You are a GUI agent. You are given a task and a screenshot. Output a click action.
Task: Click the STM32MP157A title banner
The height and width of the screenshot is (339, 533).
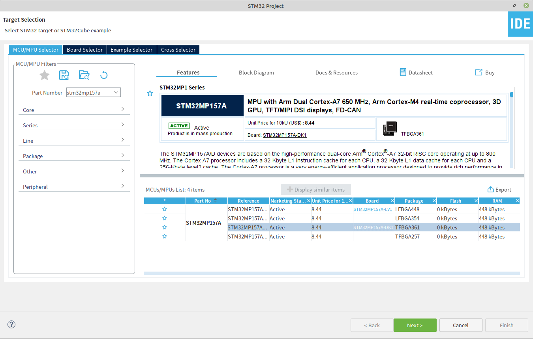(x=203, y=106)
